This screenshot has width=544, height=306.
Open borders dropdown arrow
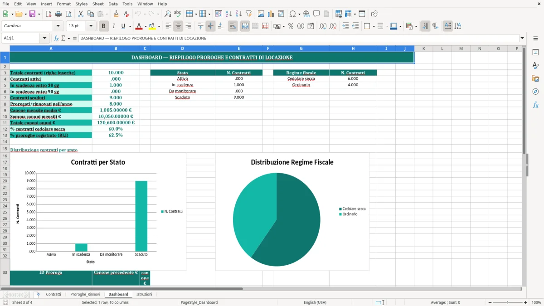click(x=373, y=26)
